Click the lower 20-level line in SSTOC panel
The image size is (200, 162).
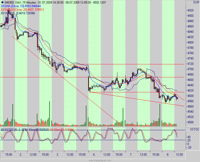93,140
